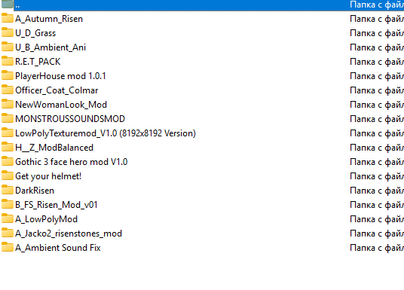This screenshot has height=290, width=404.
Task: Click the R.E.T_PACK folder icon
Action: 8,61
